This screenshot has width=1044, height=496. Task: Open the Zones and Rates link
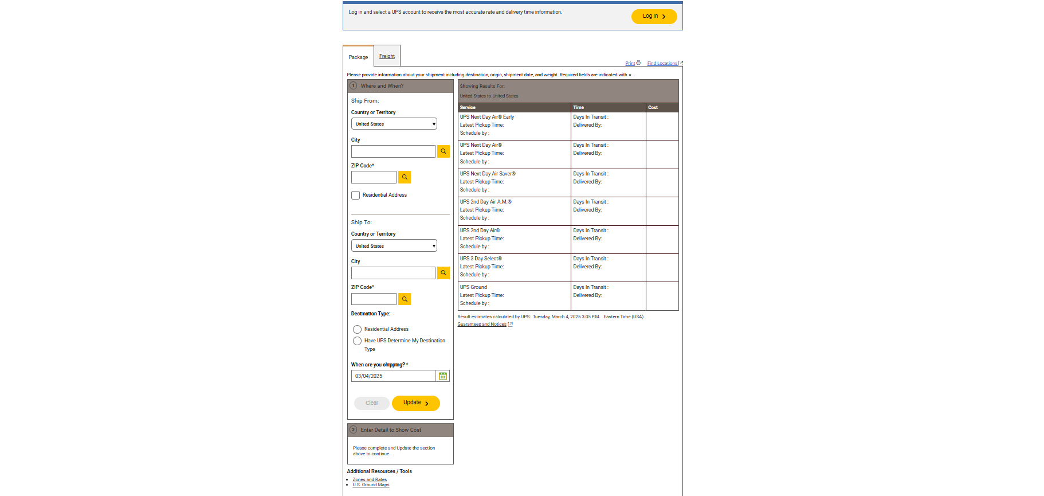click(x=370, y=479)
